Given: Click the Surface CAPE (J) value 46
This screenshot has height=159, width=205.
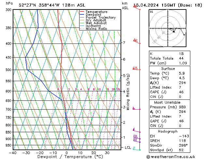Looking at the screenshot, I should point(181,92).
